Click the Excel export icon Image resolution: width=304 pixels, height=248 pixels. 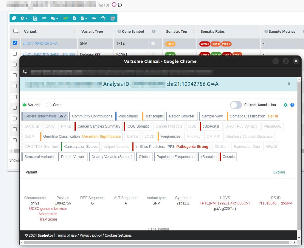click(x=75, y=18)
